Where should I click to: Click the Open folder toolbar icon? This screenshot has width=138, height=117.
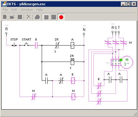click(x=12, y=17)
